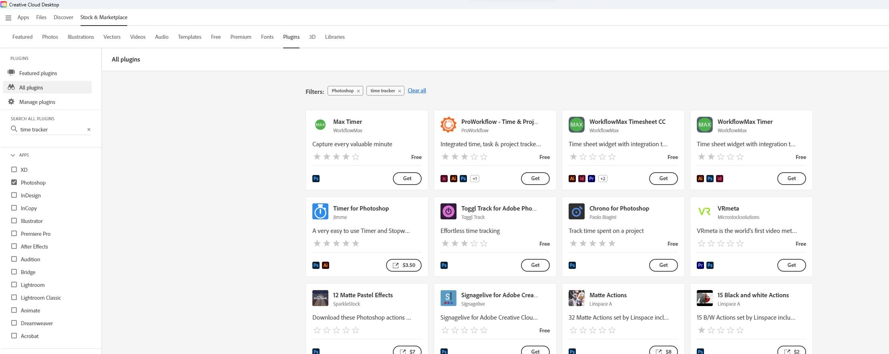Click the Featured plugins sidebar icon
Screen dimensions: 889x354
click(11, 73)
